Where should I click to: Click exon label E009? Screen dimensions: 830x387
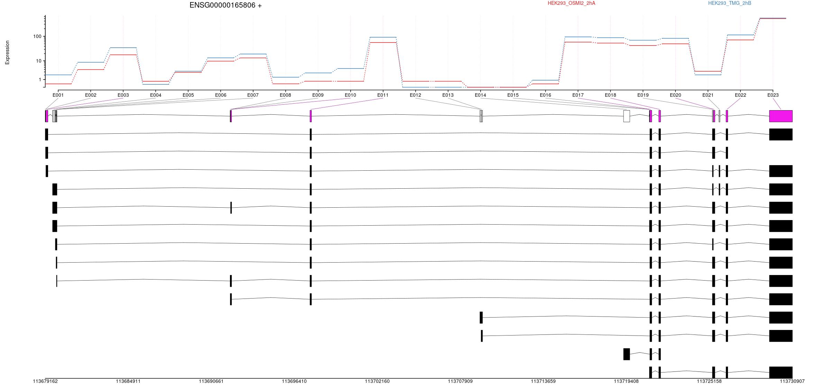click(x=318, y=95)
